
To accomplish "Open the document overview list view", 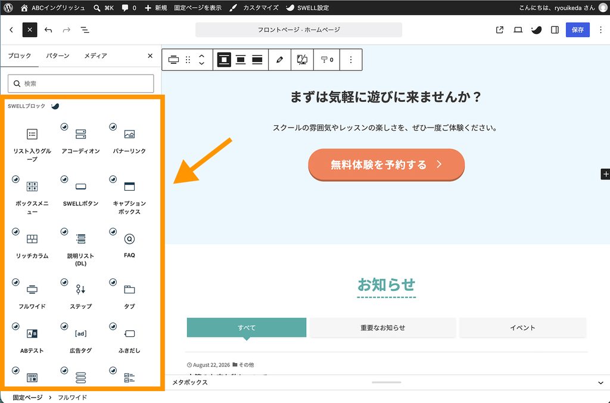I will (85, 30).
